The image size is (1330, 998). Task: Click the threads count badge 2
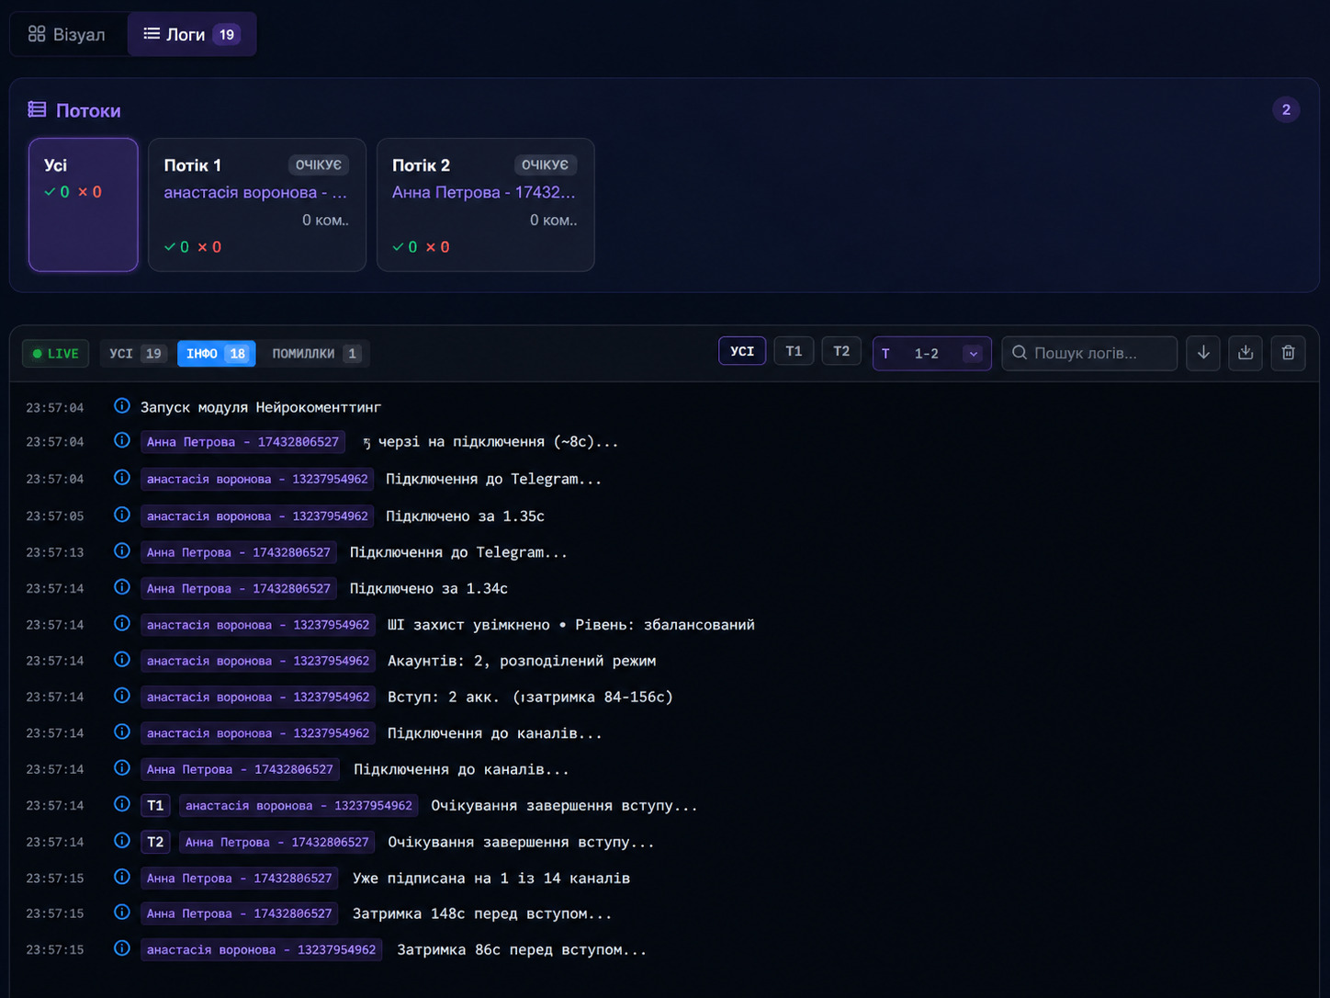coord(1286,110)
